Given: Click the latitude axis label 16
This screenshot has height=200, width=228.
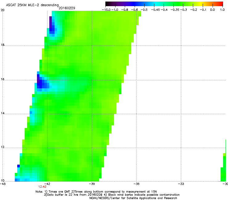Looking at the screenshot, I should [x=2, y=79].
